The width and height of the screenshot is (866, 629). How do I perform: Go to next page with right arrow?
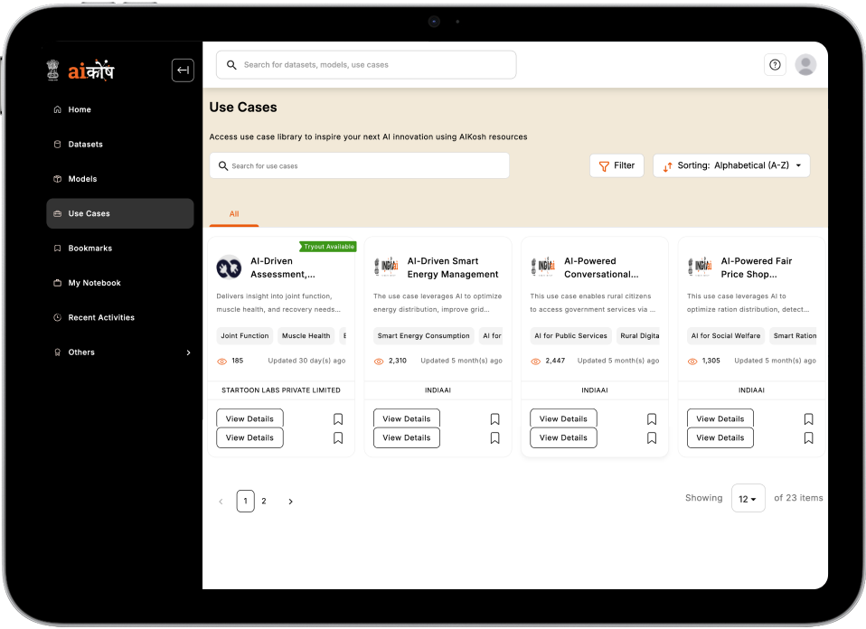point(290,502)
